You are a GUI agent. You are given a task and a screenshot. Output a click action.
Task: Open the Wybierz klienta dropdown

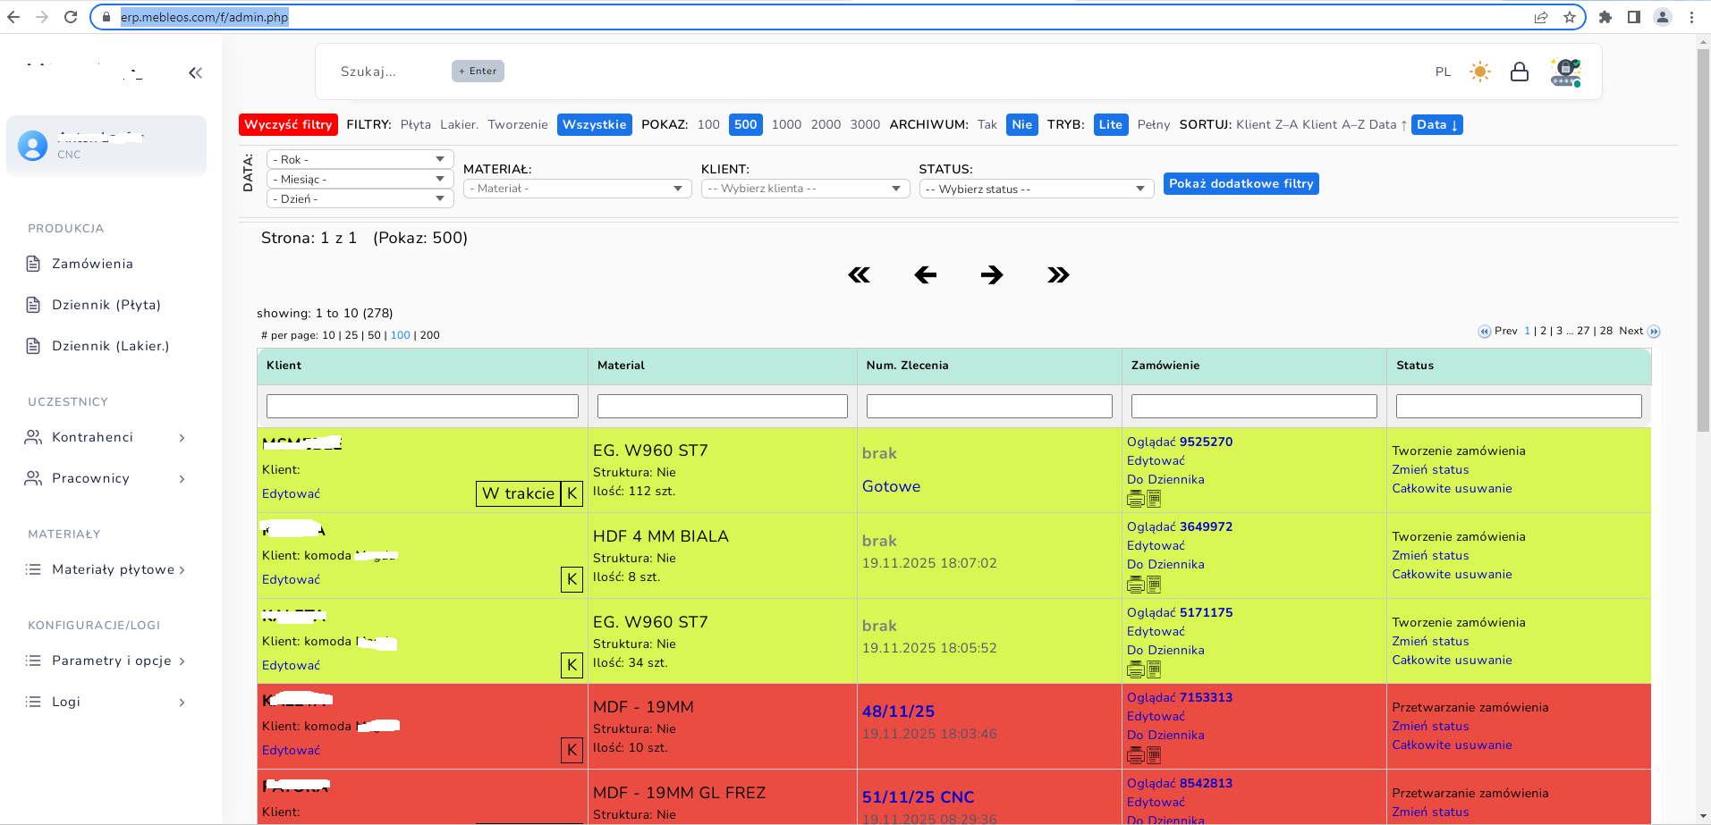coord(805,189)
